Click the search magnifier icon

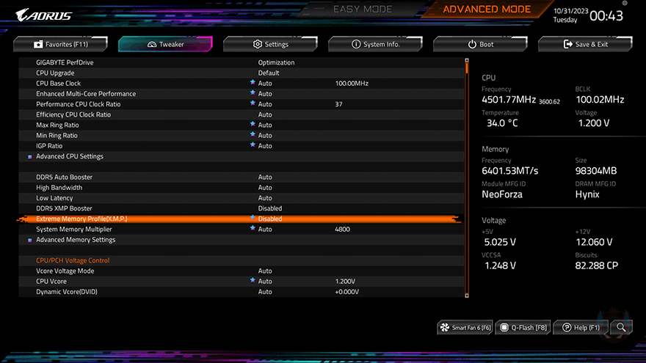coord(621,328)
